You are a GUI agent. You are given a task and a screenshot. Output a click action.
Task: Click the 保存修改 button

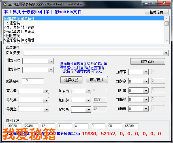click(x=147, y=62)
